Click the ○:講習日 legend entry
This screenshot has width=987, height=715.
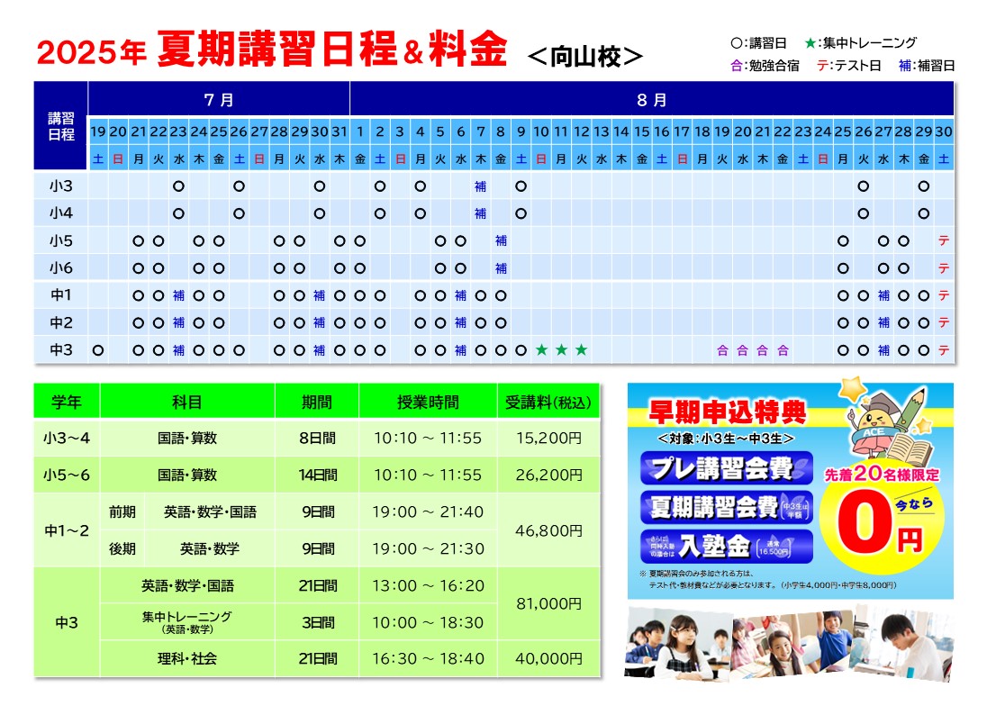coord(758,43)
